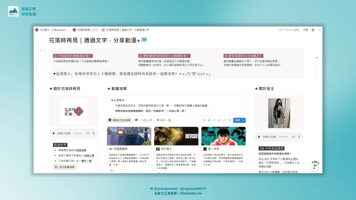356x200 pixels.
Task: Click the 分享 share button
Action: pos(305,30)
